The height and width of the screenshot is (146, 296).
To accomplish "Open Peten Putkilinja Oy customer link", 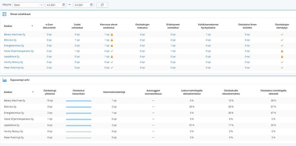I will (14, 68).
